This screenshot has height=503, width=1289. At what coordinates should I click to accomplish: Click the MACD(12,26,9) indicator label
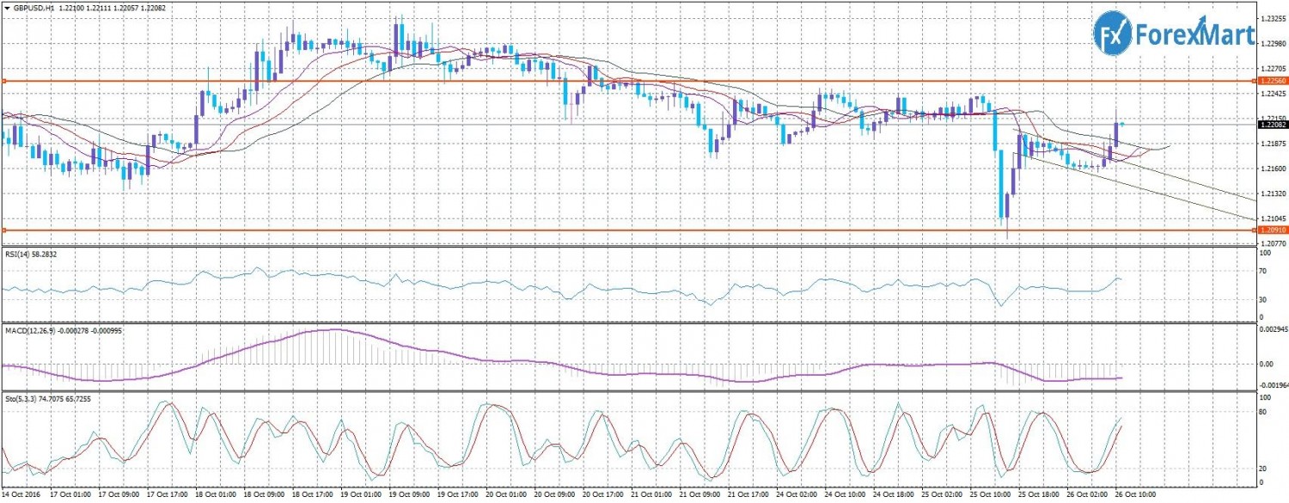click(x=31, y=331)
